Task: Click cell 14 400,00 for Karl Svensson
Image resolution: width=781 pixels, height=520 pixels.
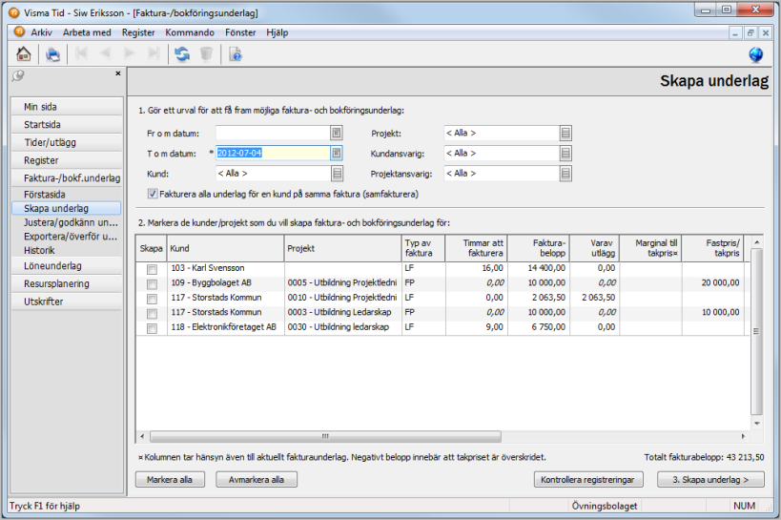Action: pos(539,268)
